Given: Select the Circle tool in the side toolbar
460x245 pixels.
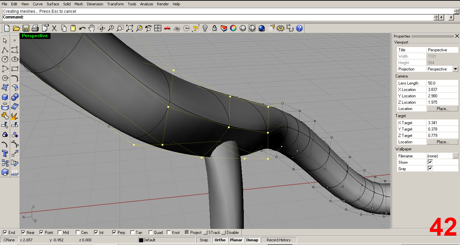Looking at the screenshot, I should point(5,59).
